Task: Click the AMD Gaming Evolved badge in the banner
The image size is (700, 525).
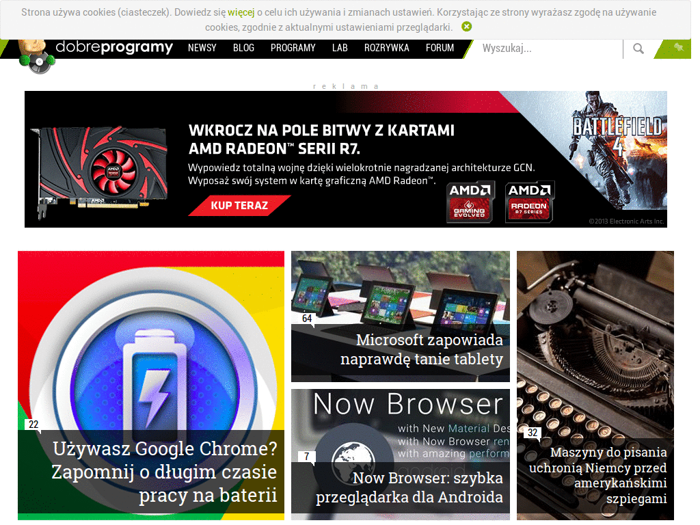Action: pos(471,201)
